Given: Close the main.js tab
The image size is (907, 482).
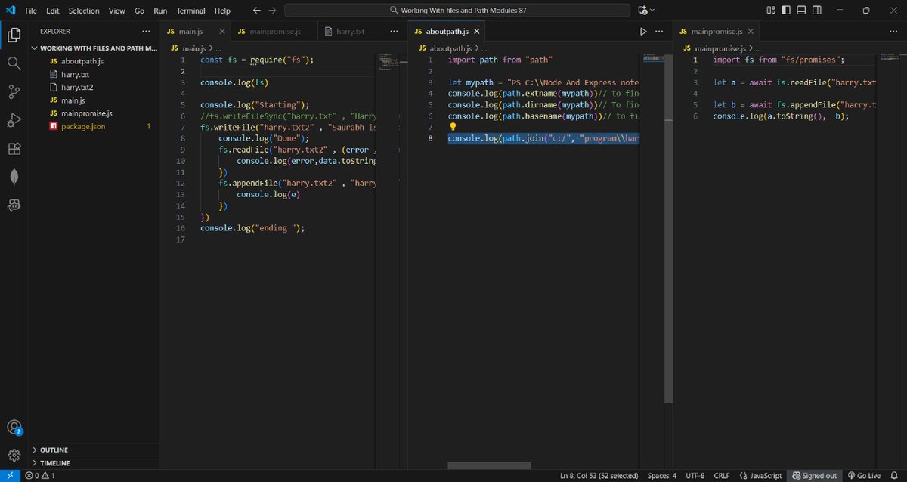Looking at the screenshot, I should pos(221,32).
